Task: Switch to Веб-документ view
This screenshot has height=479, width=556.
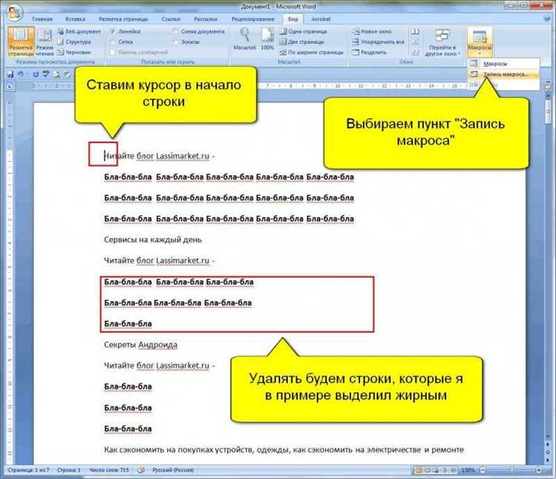Action: (x=79, y=32)
